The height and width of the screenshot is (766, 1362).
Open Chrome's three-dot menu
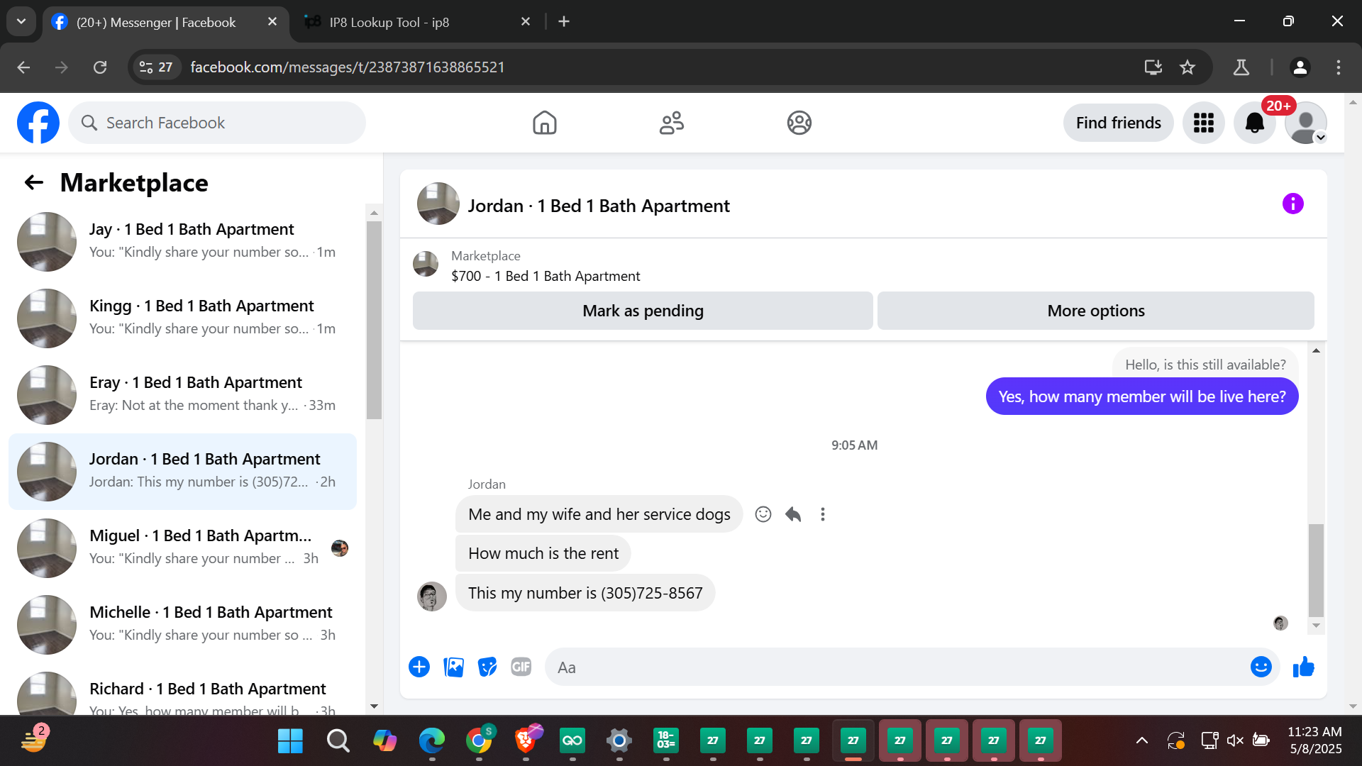click(1339, 67)
